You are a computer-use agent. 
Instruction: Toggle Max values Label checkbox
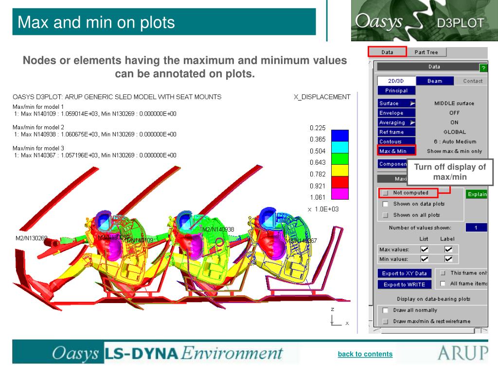[x=448, y=249]
